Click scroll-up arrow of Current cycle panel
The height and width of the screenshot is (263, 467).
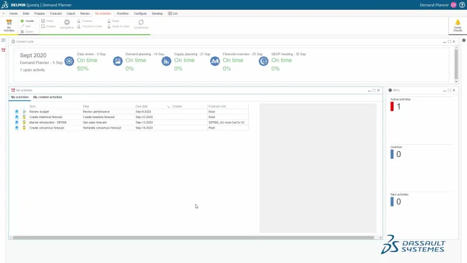(x=456, y=47)
